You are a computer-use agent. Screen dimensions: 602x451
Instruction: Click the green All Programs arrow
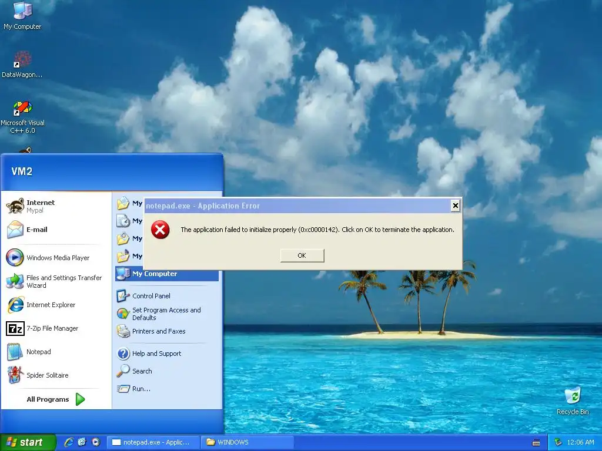pyautogui.click(x=80, y=399)
